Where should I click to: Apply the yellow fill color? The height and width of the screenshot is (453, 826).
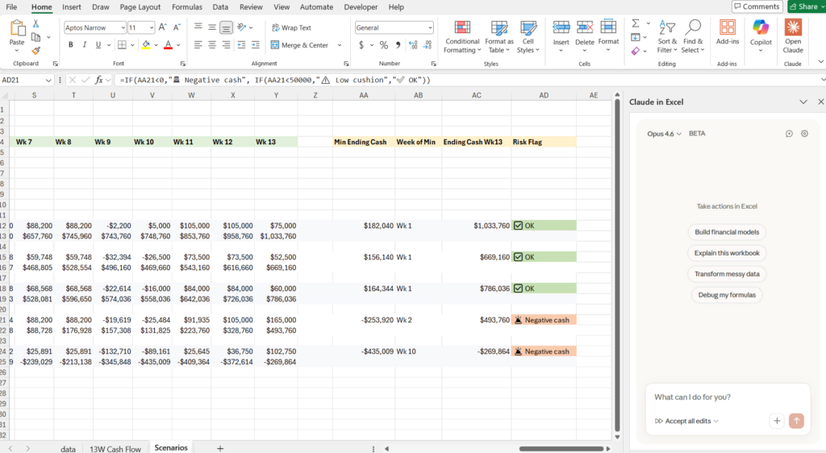(146, 45)
